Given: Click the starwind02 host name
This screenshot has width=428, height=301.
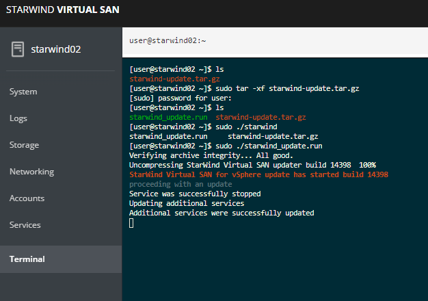Looking at the screenshot, I should click(55, 49).
